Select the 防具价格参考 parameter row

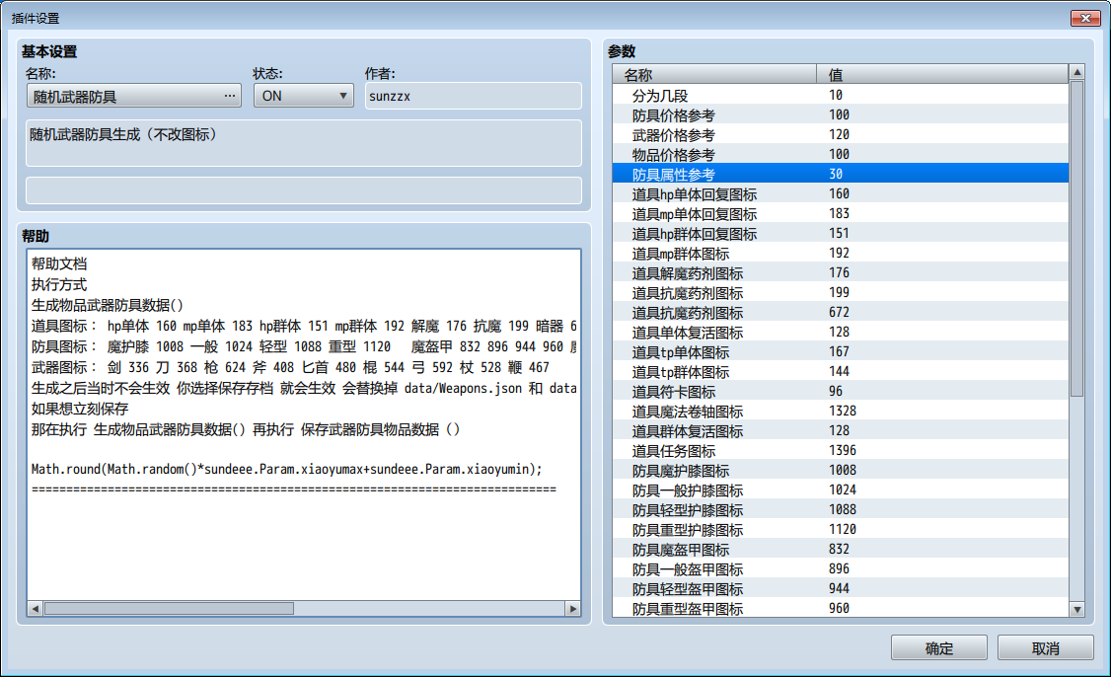point(841,114)
